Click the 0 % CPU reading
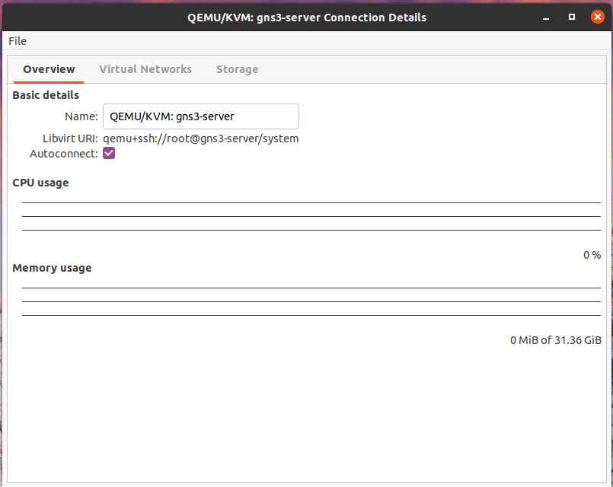This screenshot has width=613, height=487. pos(592,255)
